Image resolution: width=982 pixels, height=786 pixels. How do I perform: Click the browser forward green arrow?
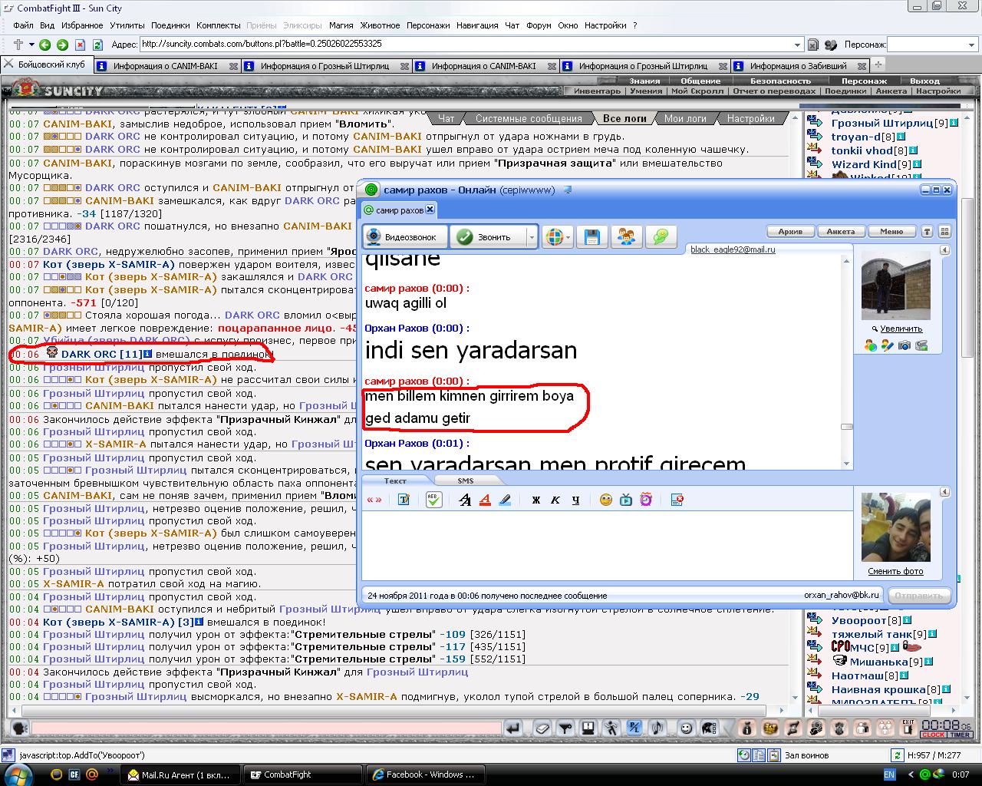(x=62, y=45)
